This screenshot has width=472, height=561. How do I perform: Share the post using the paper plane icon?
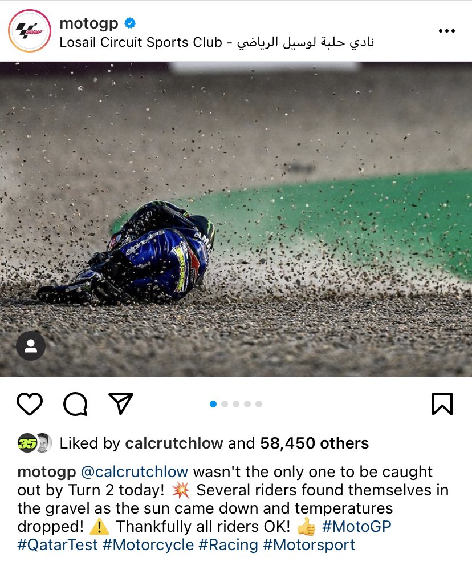[x=121, y=403]
